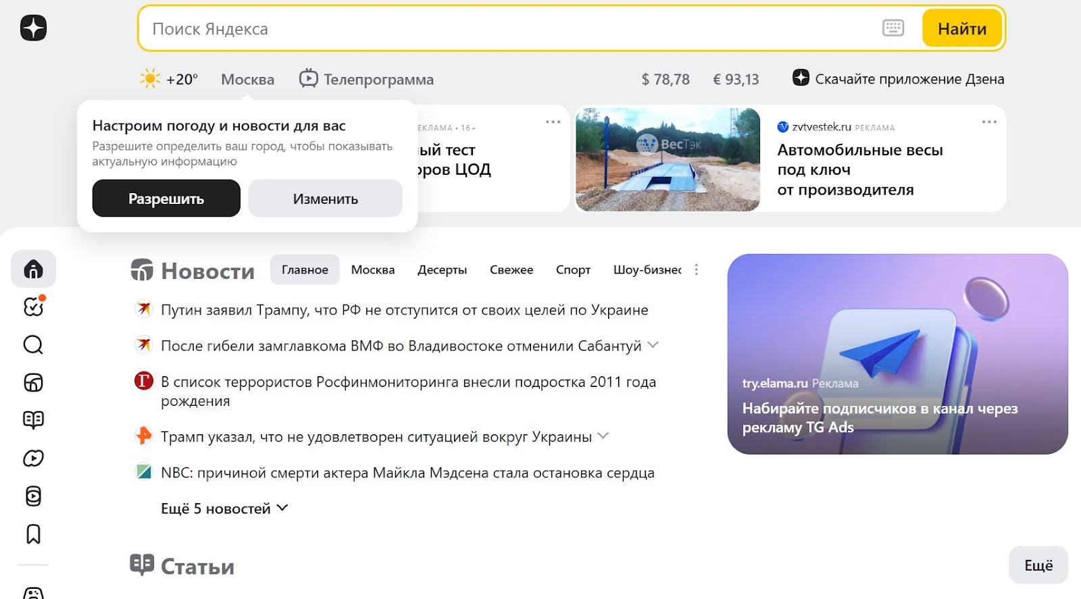
Task: Open Автомобильные весы под ключ ad title
Action: click(859, 170)
